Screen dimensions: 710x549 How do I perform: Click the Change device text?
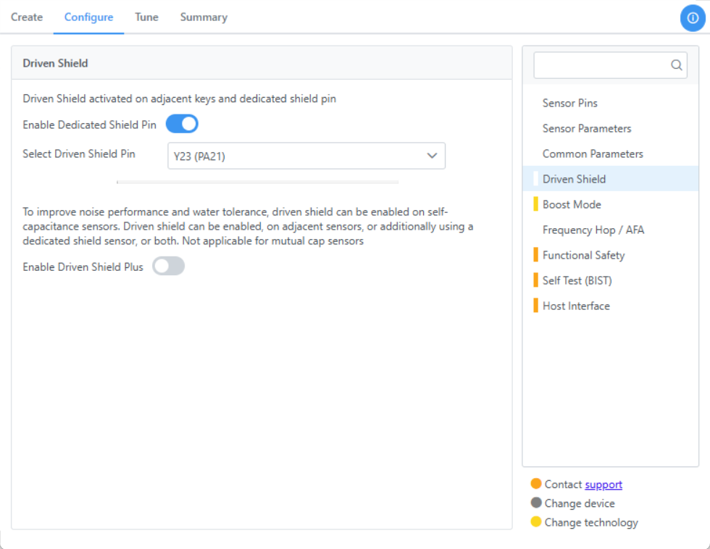pyautogui.click(x=580, y=503)
